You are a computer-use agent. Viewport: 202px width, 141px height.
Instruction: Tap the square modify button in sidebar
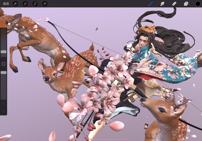tap(4, 64)
